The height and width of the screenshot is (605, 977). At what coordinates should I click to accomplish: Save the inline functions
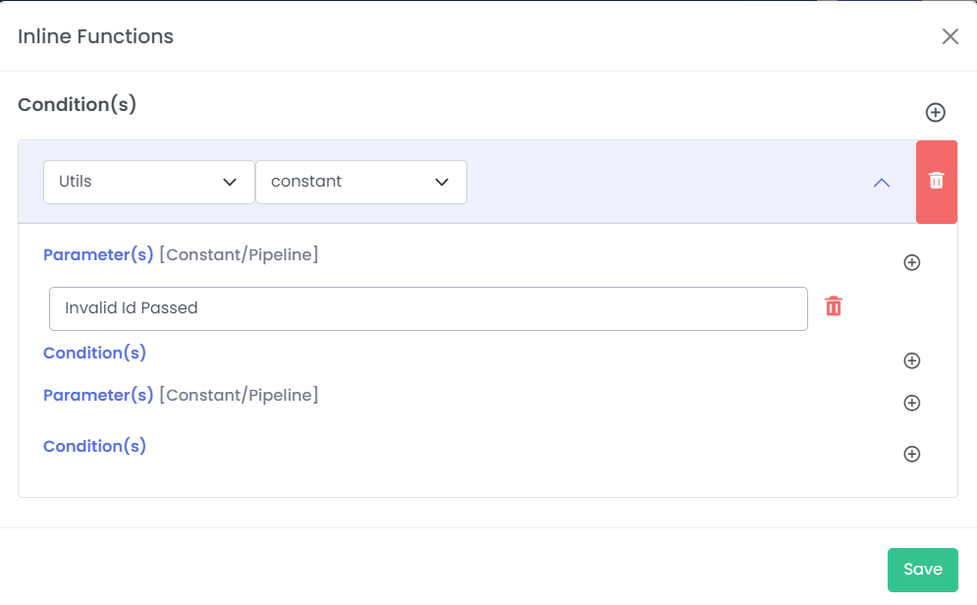(923, 570)
